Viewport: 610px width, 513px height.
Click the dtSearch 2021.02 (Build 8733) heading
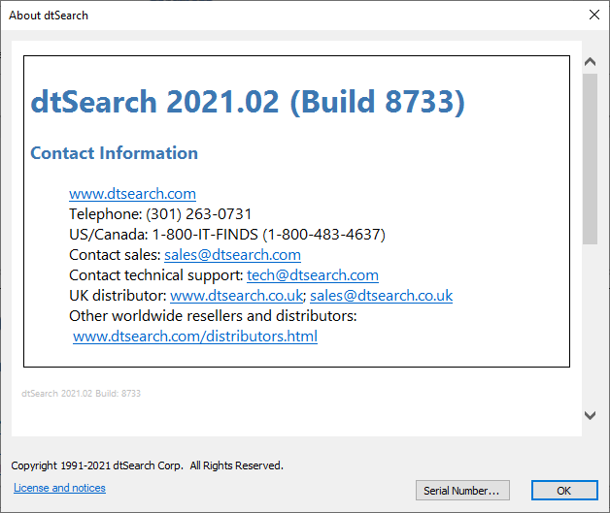click(x=248, y=102)
